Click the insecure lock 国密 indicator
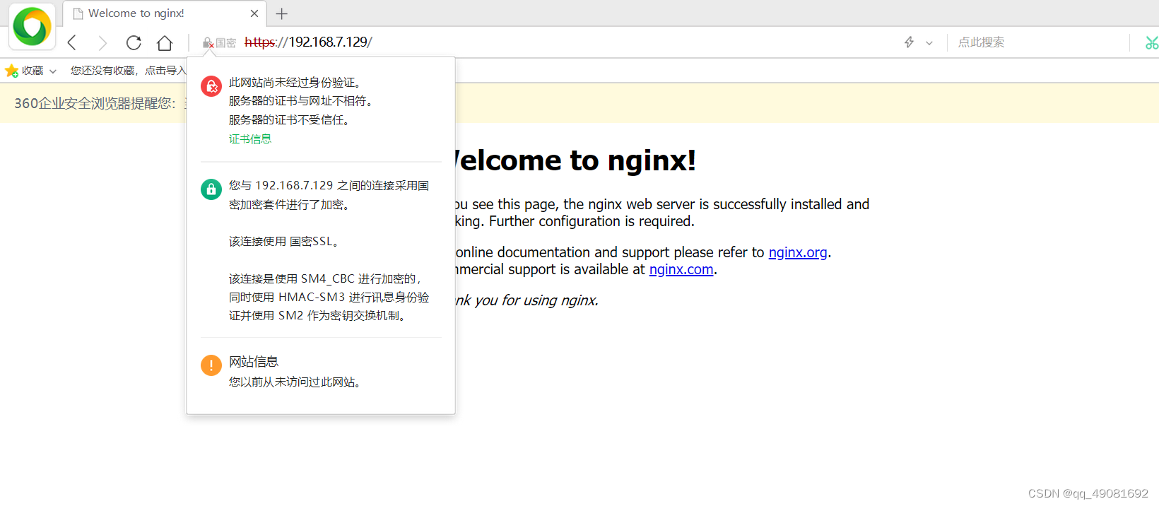1159x506 pixels. click(x=219, y=43)
